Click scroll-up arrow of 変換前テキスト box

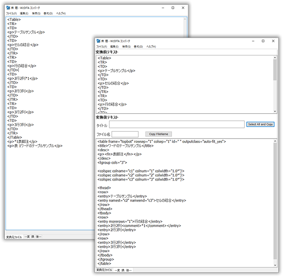click(275, 58)
